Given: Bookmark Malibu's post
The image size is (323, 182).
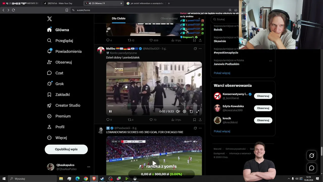Looking at the screenshot, I should point(195,120).
